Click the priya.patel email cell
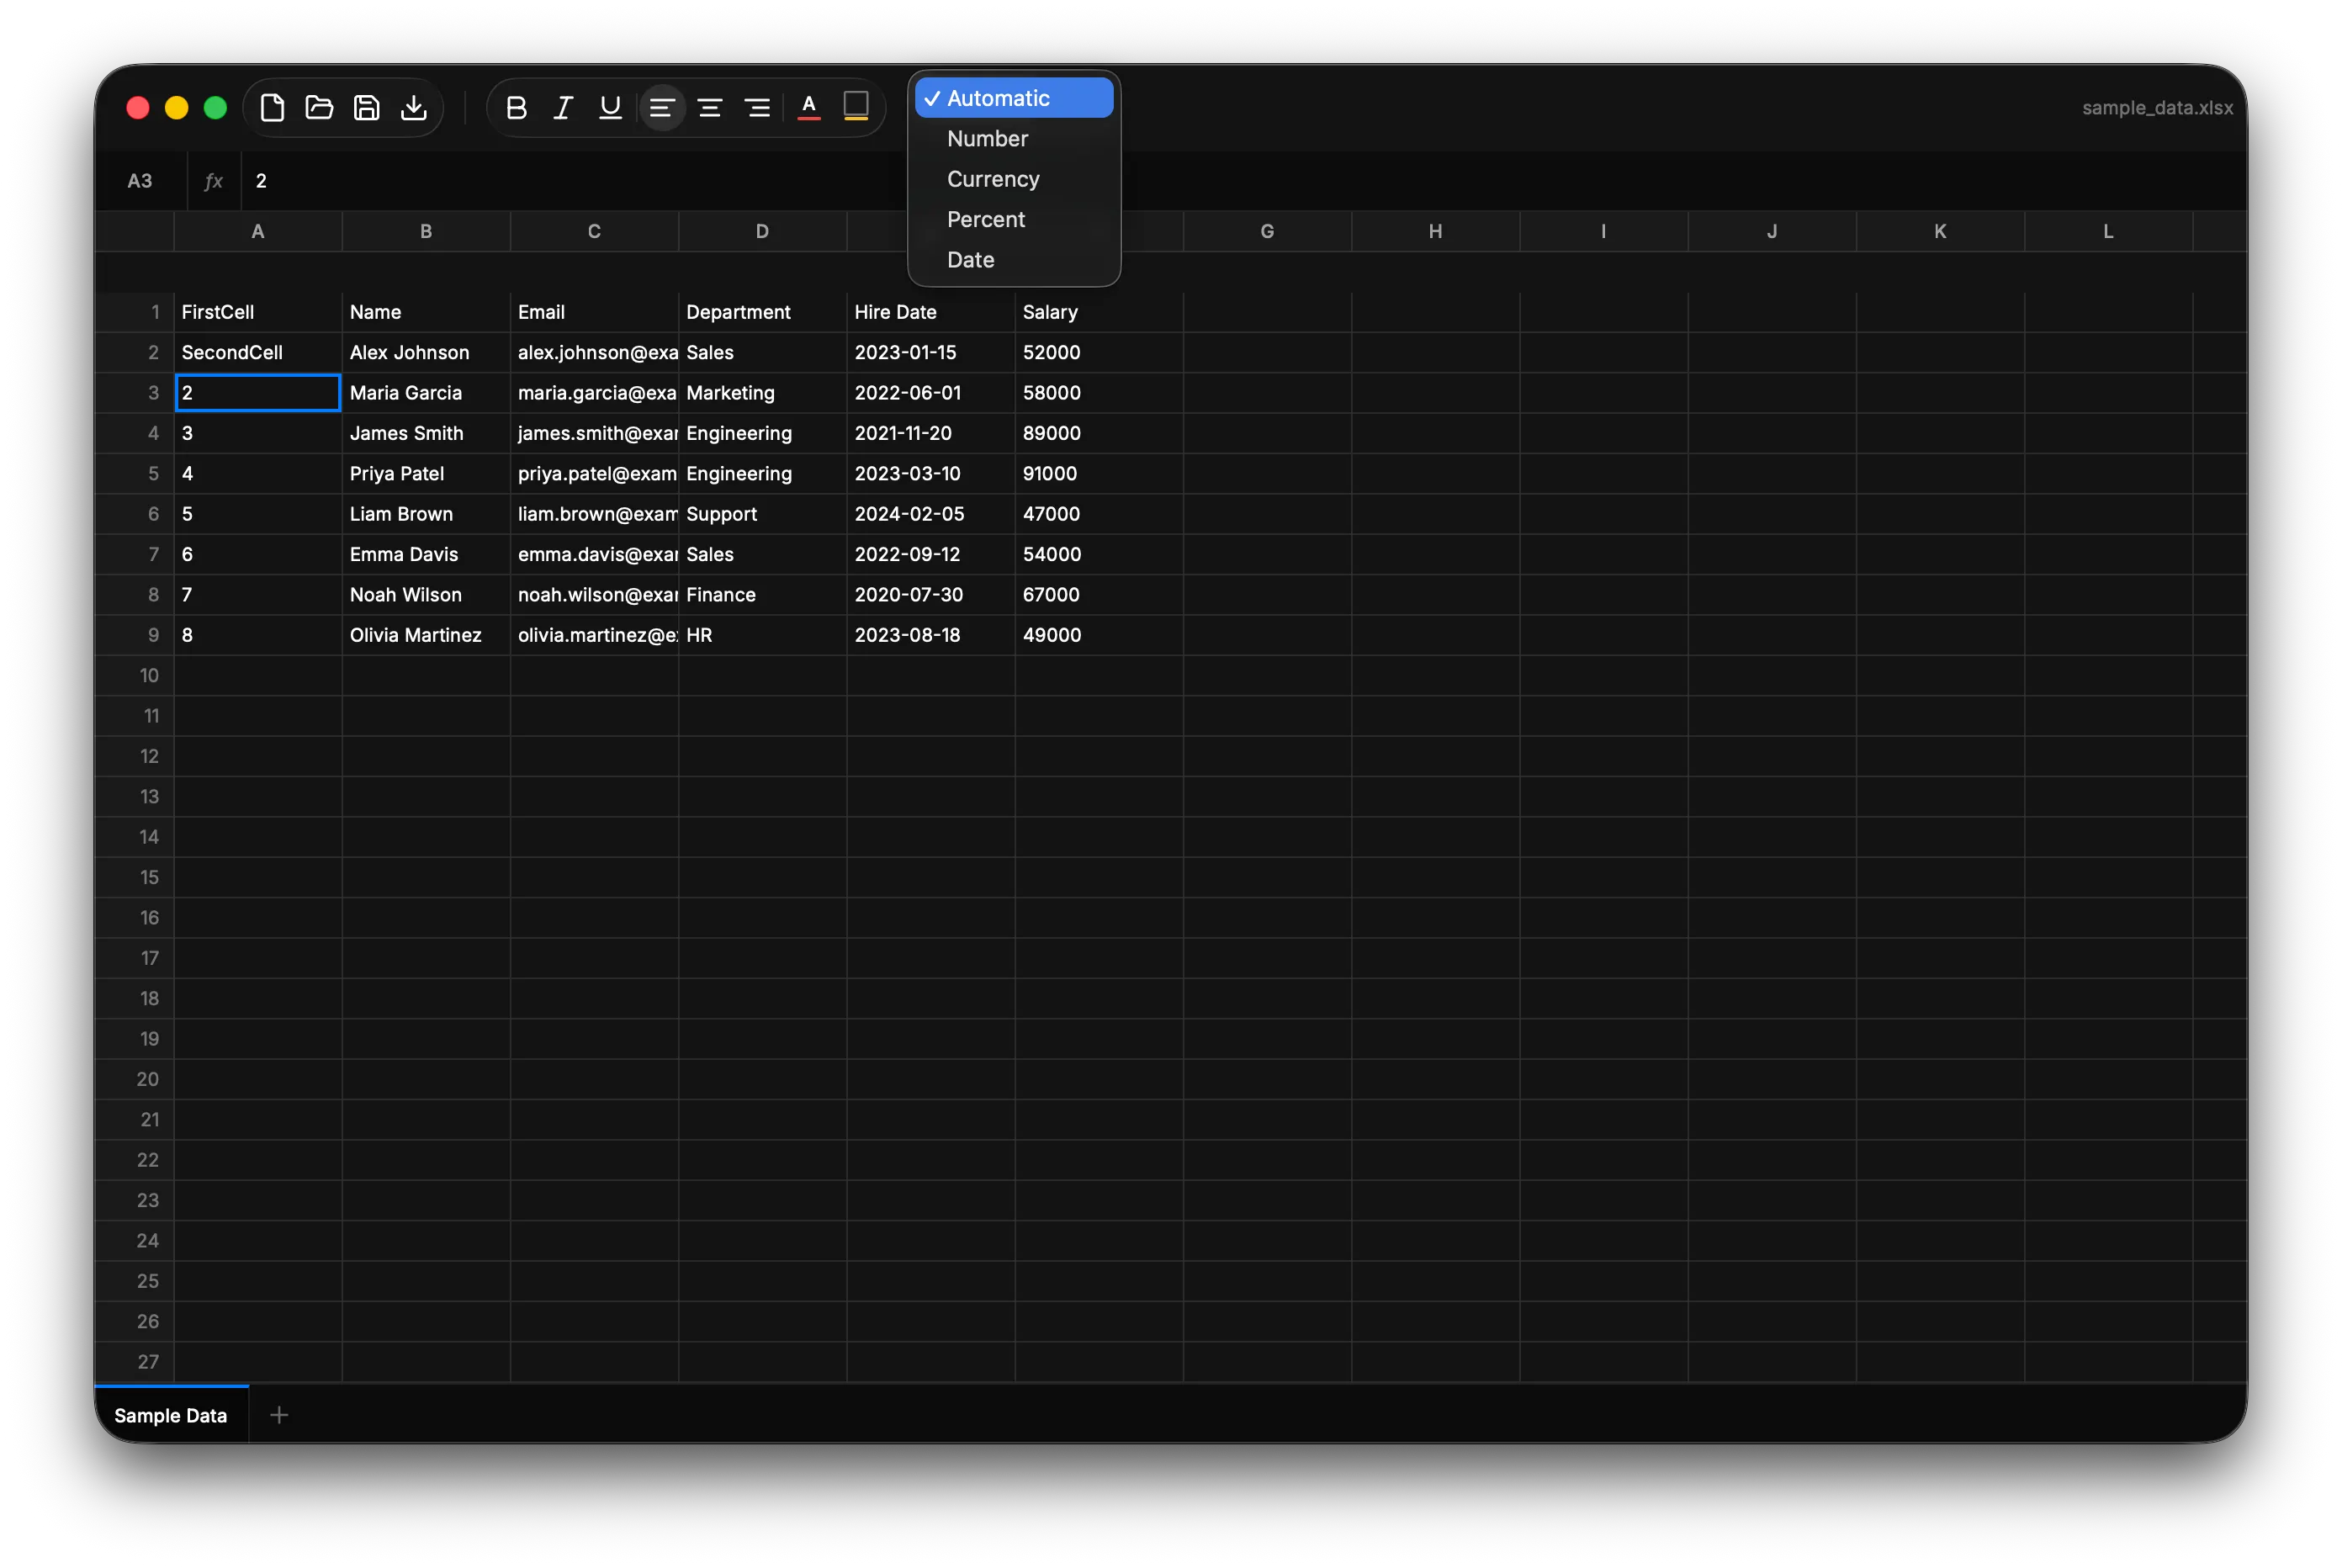 pyautogui.click(x=594, y=473)
